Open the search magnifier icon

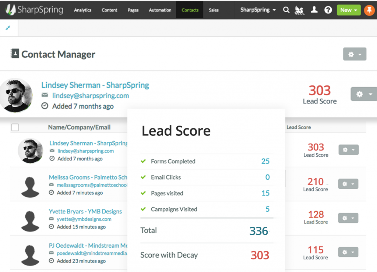point(286,10)
